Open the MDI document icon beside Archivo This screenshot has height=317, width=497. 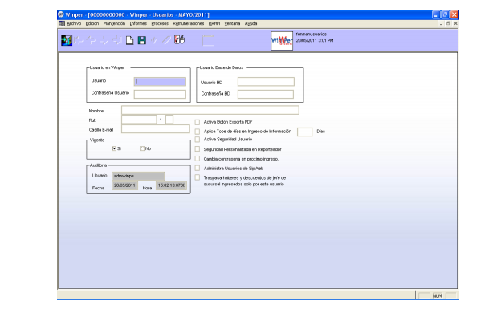coord(62,24)
